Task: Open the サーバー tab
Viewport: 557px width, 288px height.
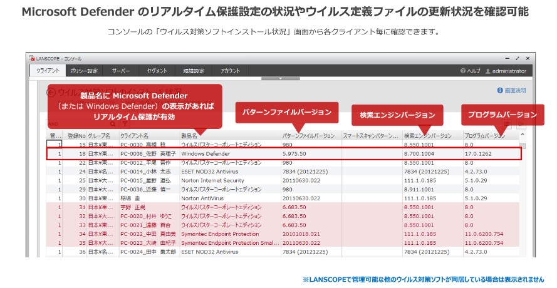Action: click(x=120, y=71)
